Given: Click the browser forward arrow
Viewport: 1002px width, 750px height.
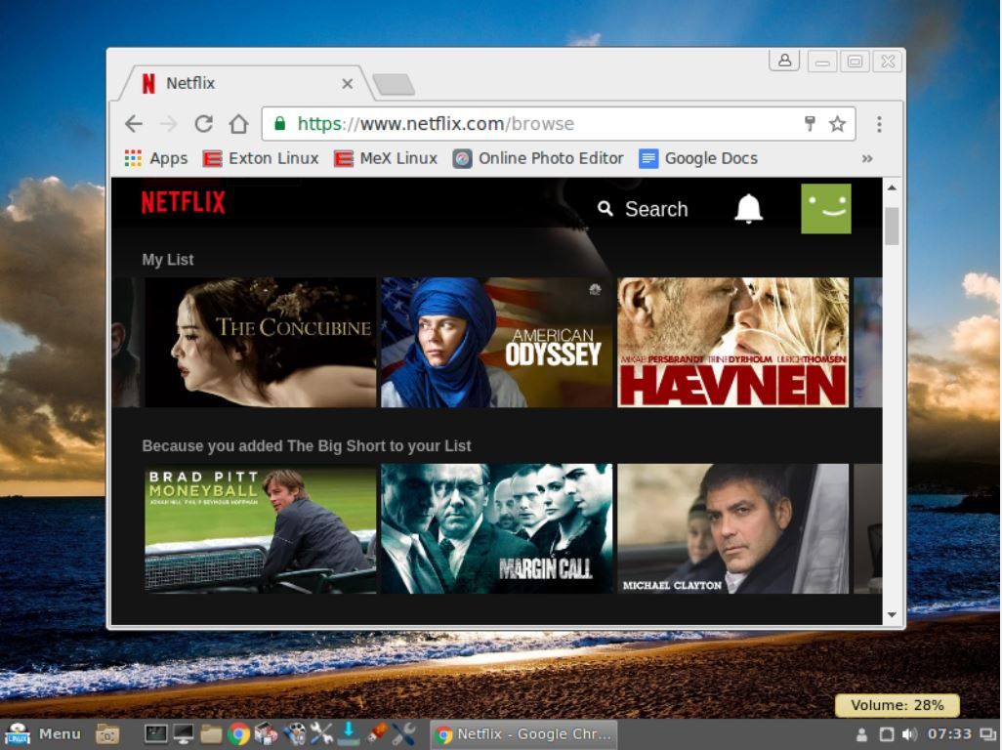Looking at the screenshot, I should pyautogui.click(x=169, y=123).
